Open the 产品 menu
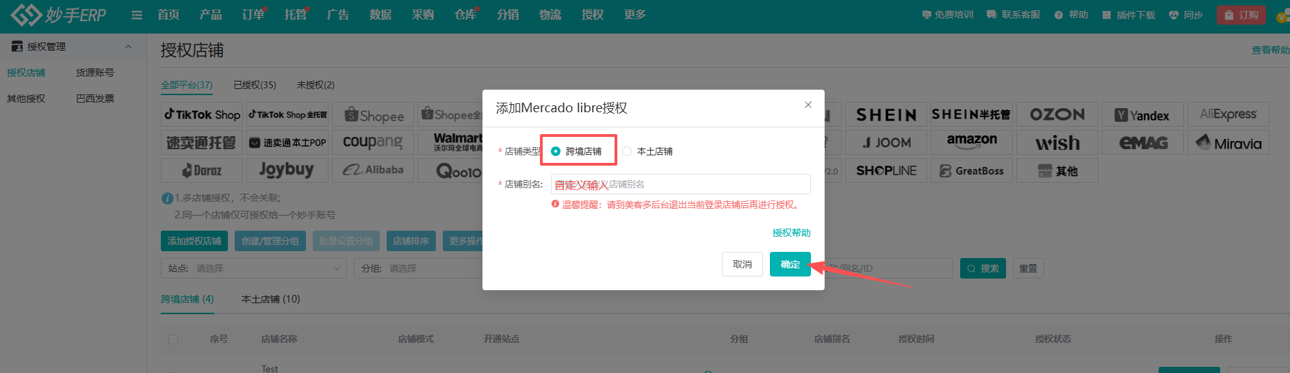The width and height of the screenshot is (1290, 373). (211, 14)
